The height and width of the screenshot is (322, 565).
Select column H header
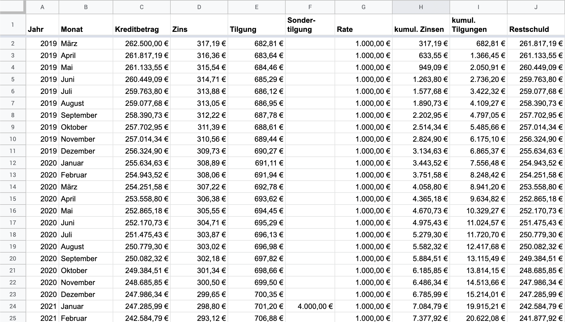tap(421, 7)
